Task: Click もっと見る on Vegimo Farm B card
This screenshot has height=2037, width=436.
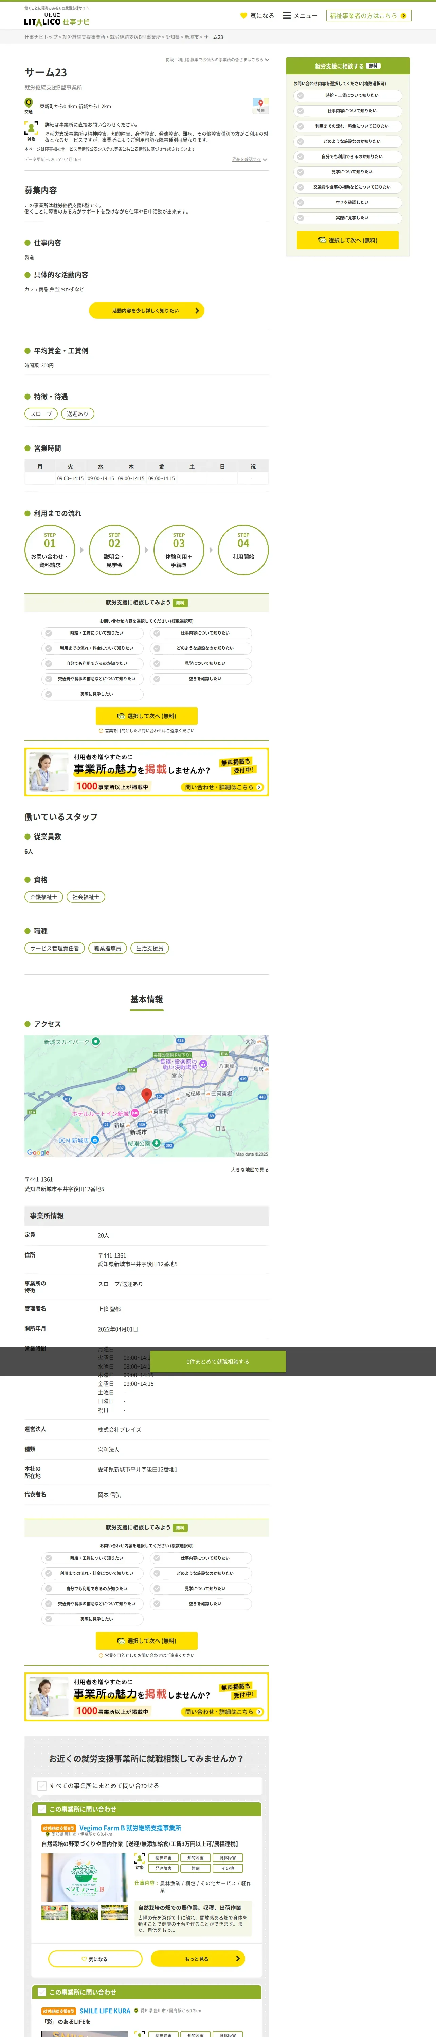Action: (198, 1958)
